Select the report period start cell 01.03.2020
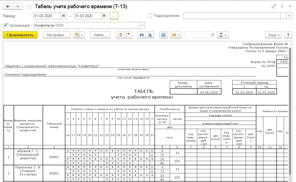The image size is (296, 182). (244, 92)
